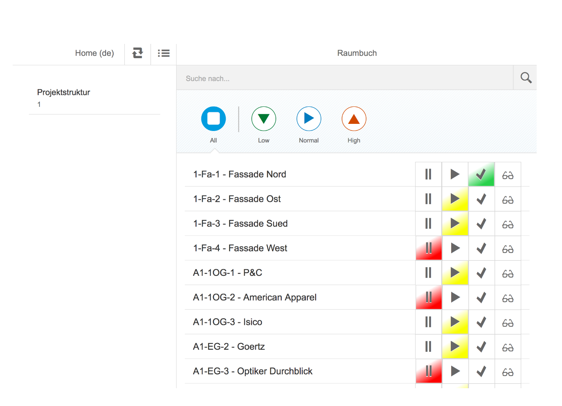Filter by Low priority
Image resolution: width=562 pixels, height=406 pixels.
[x=264, y=119]
